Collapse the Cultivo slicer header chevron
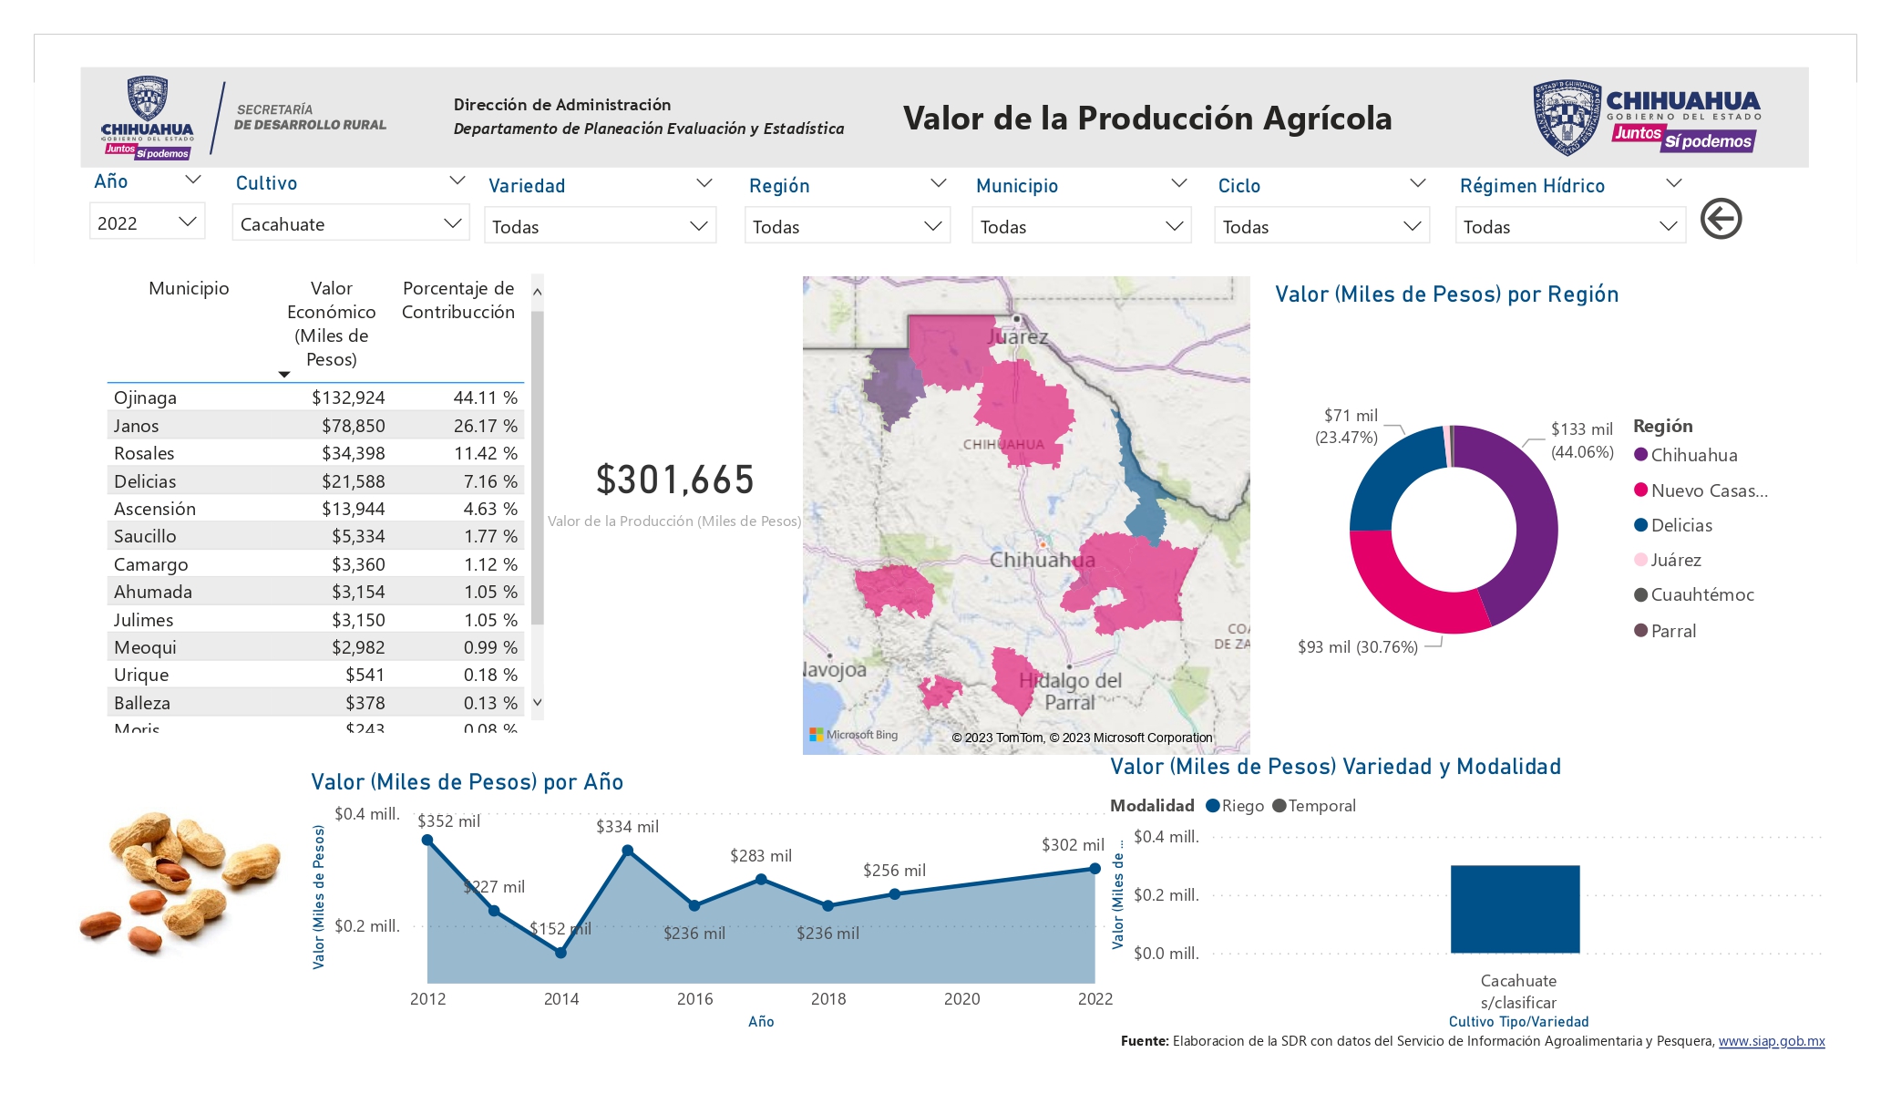Screen dimensions: 1891x1094 tap(457, 181)
